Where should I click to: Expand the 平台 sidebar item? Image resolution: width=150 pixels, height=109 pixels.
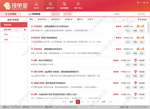(14, 34)
